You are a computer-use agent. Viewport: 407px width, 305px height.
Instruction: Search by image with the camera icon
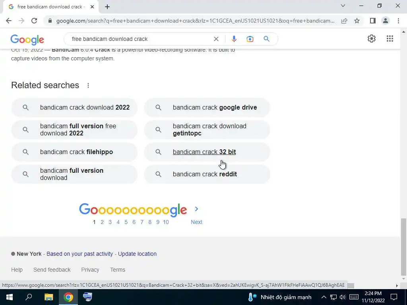pos(250,39)
